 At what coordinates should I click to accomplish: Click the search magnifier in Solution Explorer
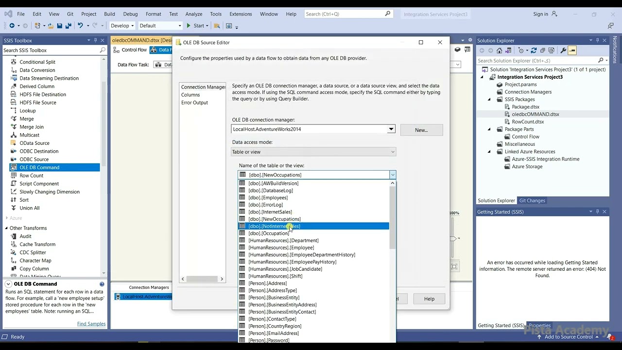(x=601, y=61)
